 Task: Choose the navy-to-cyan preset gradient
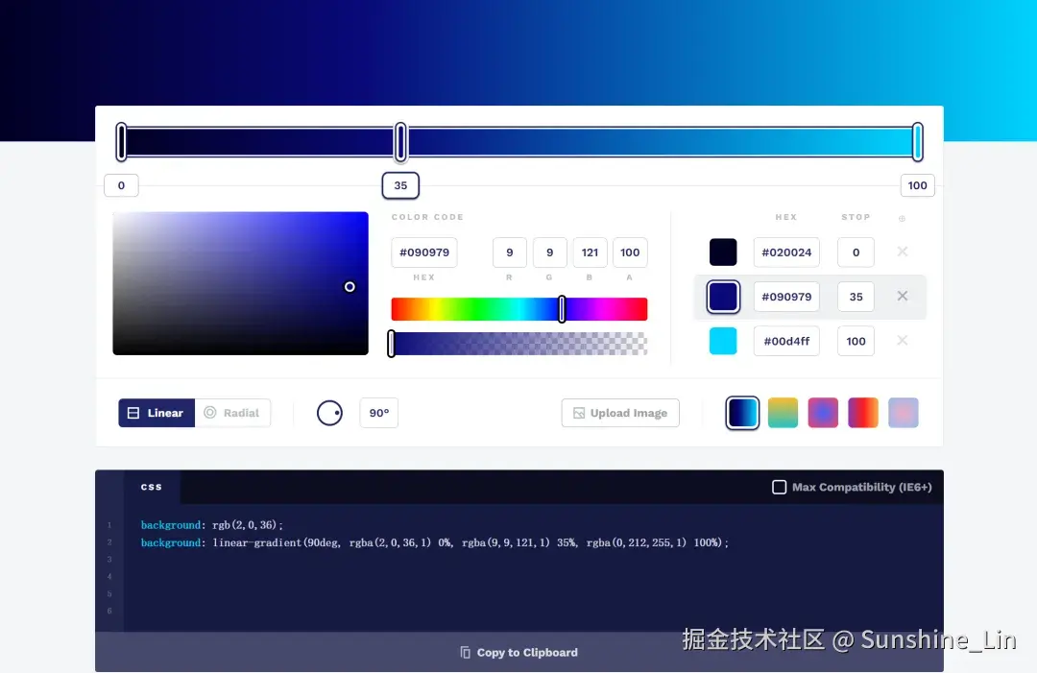tap(742, 413)
